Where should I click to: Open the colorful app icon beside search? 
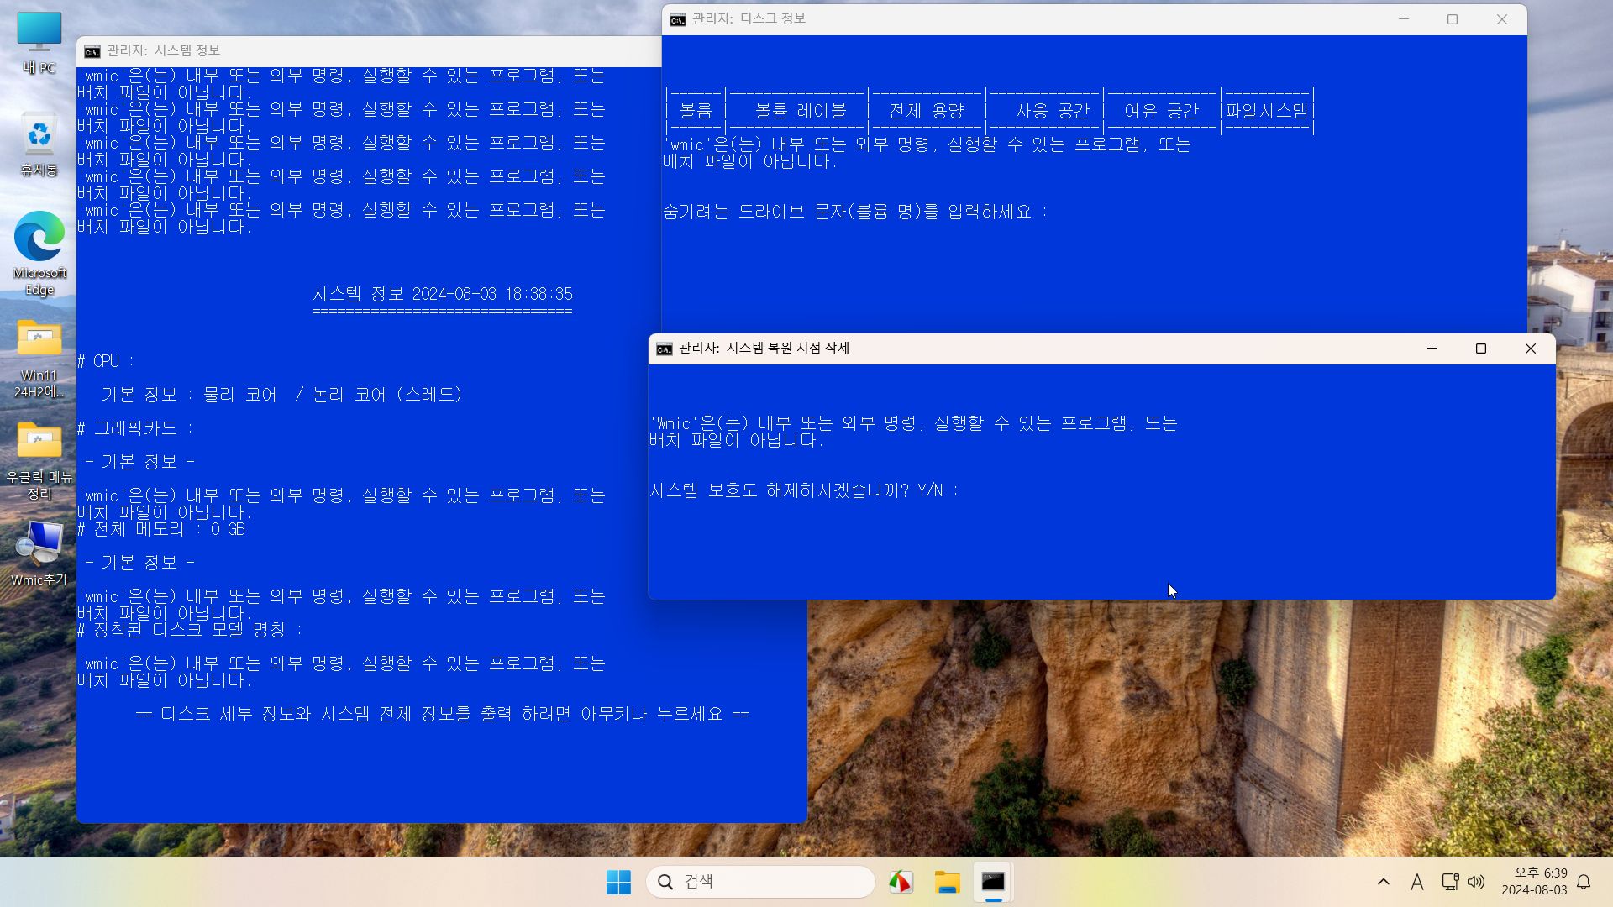tap(901, 882)
